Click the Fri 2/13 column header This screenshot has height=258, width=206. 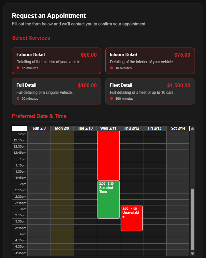tap(155, 128)
